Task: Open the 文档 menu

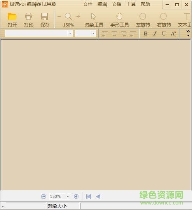Action: [117, 4]
